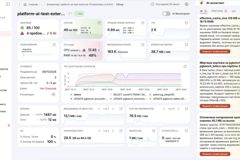Toggle the AI Мониторинг switch
The image size is (240, 160).
(166, 14)
